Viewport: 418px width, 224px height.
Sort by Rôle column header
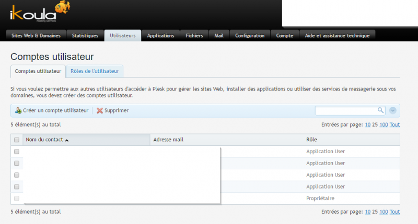(311, 140)
